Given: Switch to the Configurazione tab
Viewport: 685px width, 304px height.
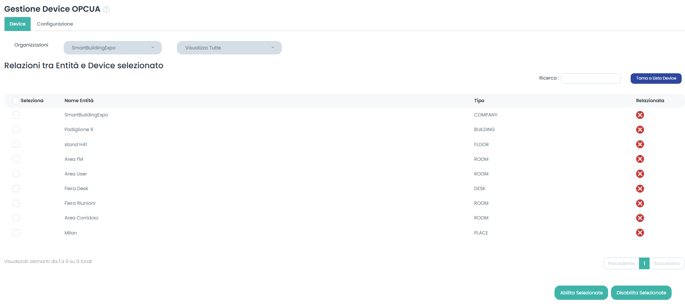Looking at the screenshot, I should [x=55, y=24].
